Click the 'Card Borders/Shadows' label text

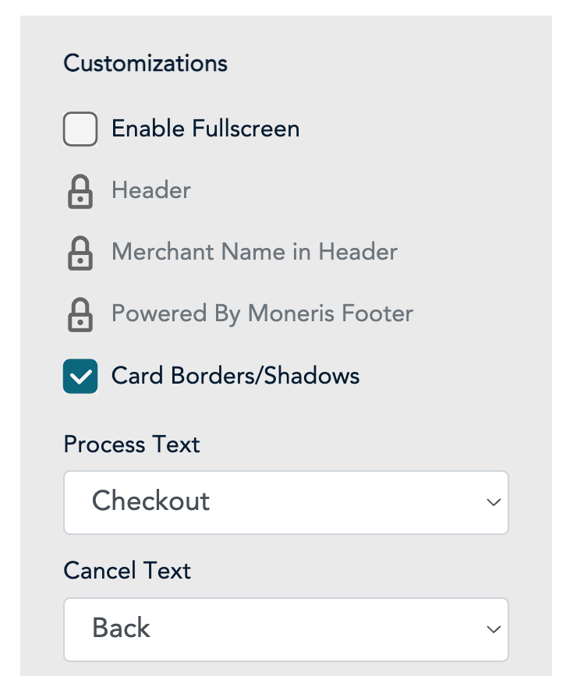[x=235, y=376]
